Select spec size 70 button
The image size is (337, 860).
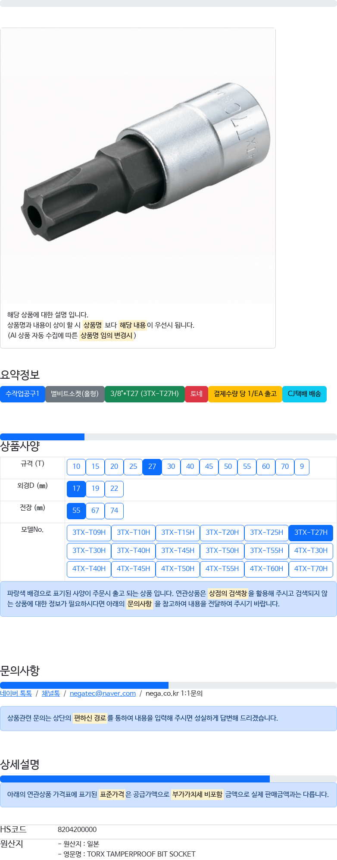click(x=285, y=467)
